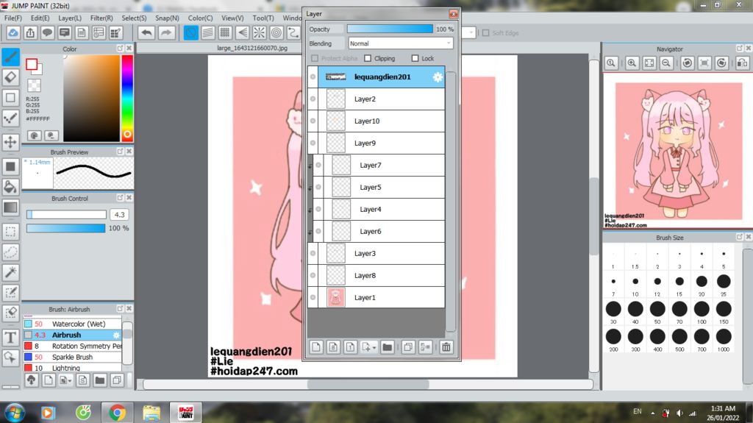Hide Layer10 visibility
Screen dimensions: 753x423
pyautogui.click(x=313, y=121)
